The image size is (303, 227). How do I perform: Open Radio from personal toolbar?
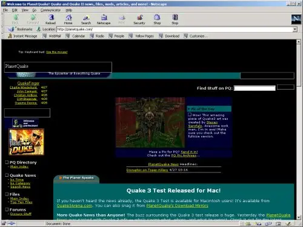[x=97, y=36]
